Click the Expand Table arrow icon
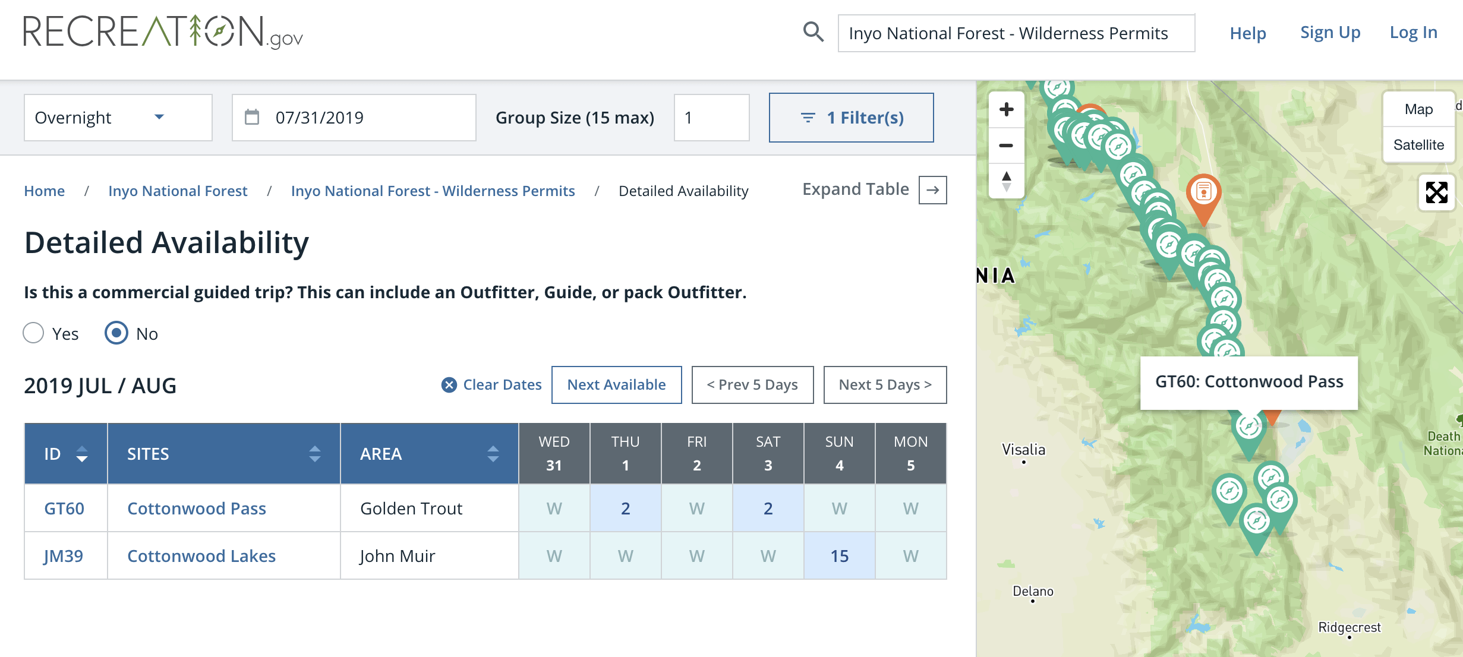 click(x=932, y=190)
